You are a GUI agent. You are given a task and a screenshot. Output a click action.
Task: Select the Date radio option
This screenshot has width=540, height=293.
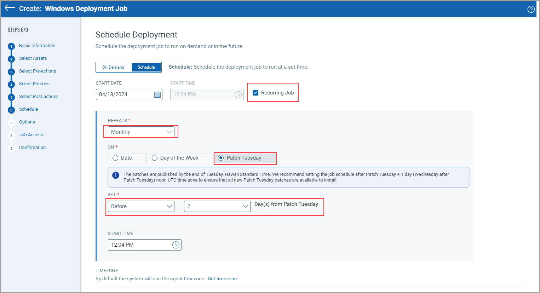point(115,158)
